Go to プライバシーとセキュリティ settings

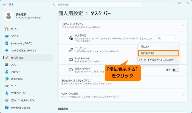click(28, 100)
